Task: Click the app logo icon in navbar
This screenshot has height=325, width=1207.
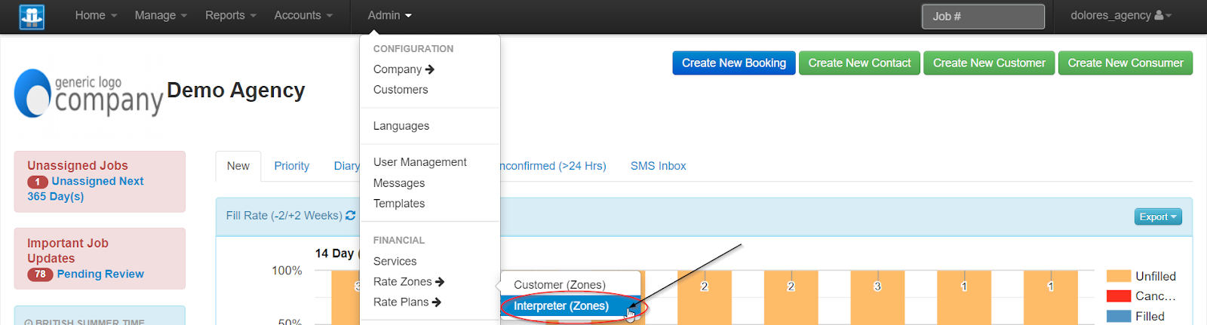Action: 31,17
